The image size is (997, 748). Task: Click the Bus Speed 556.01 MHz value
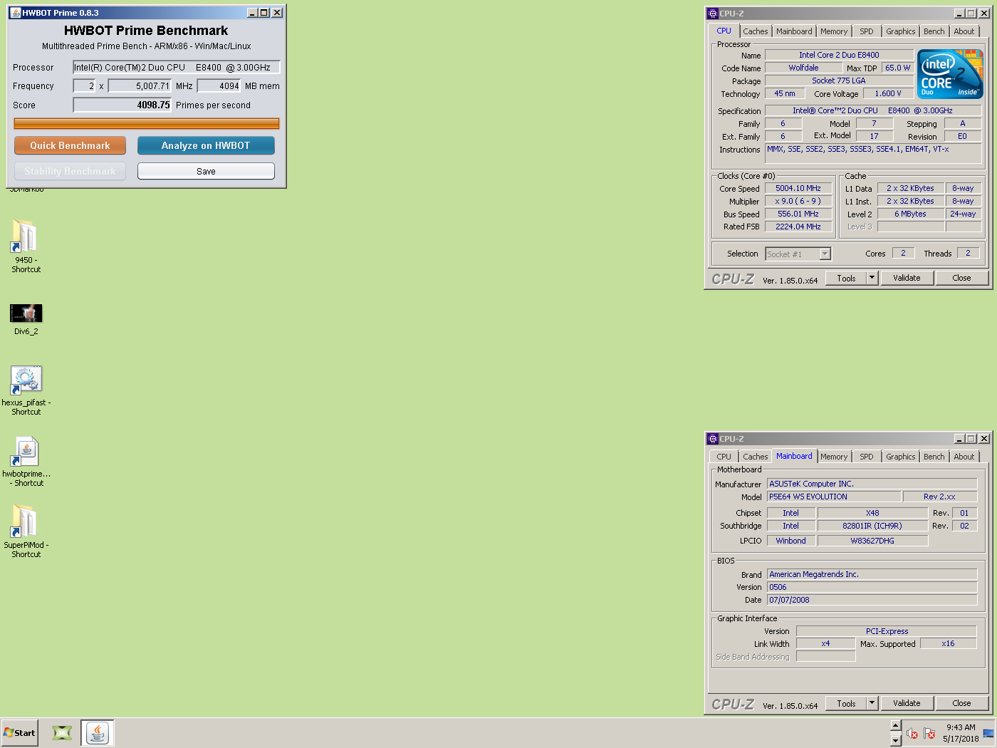pos(798,214)
